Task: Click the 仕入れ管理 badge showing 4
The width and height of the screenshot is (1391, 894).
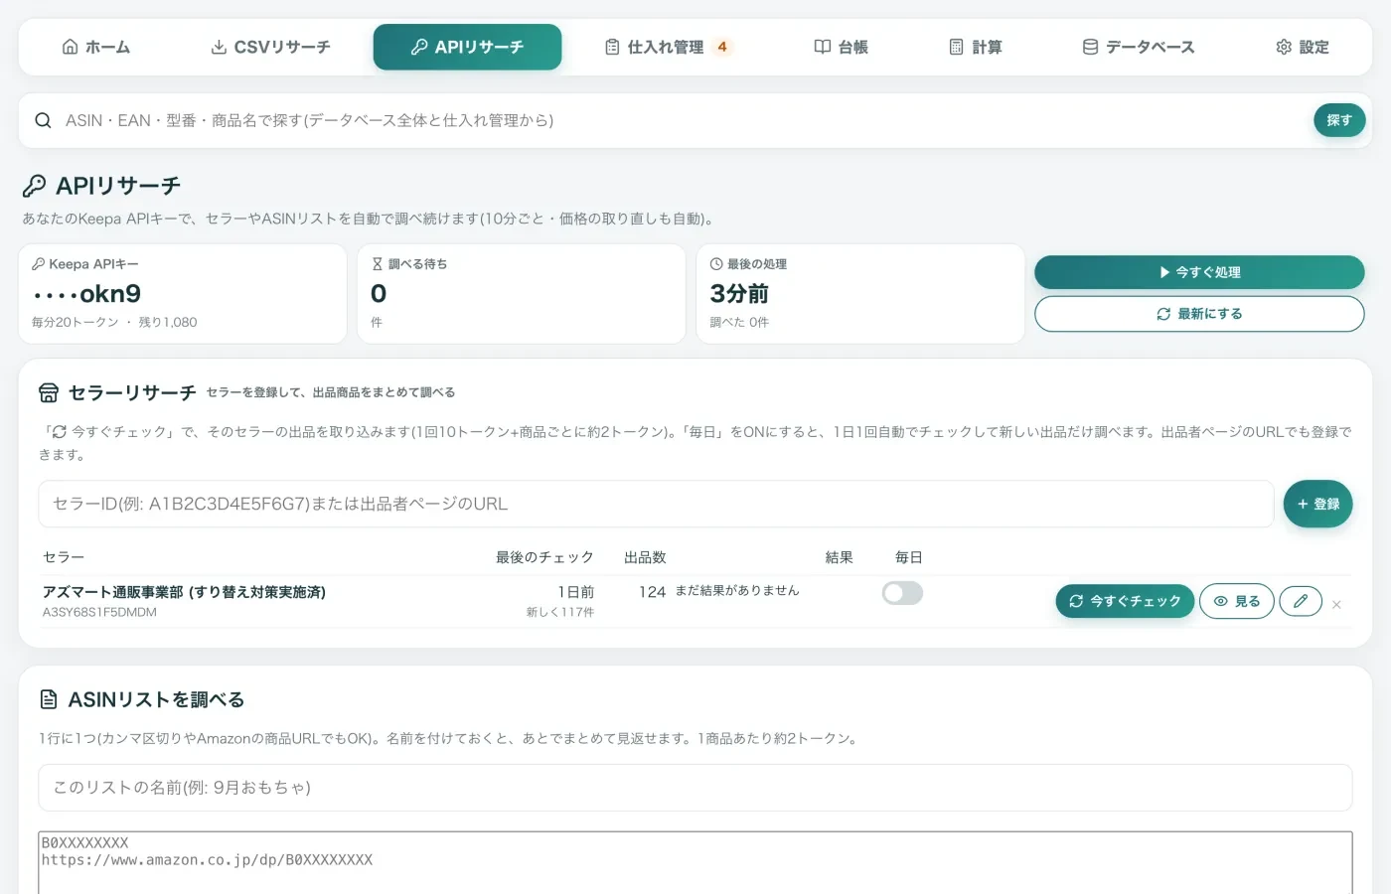Action: pyautogui.click(x=722, y=47)
